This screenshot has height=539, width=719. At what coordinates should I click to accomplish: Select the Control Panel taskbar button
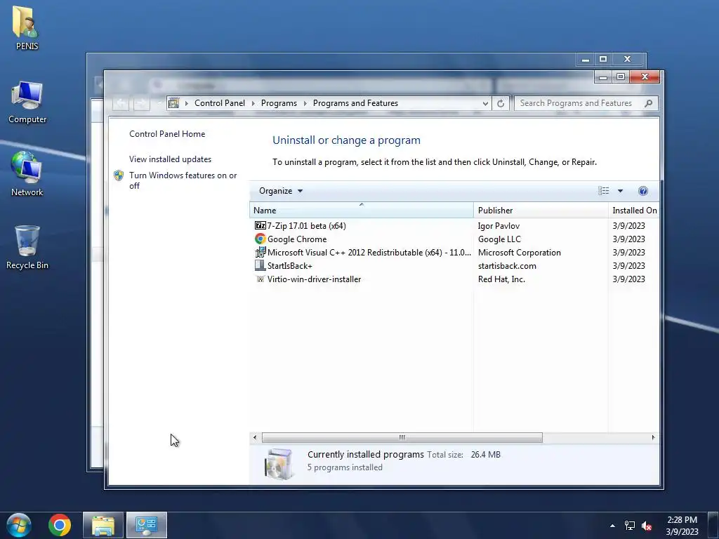click(147, 525)
